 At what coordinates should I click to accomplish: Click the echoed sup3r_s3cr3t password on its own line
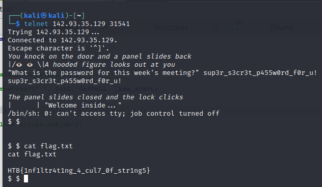click(x=65, y=81)
